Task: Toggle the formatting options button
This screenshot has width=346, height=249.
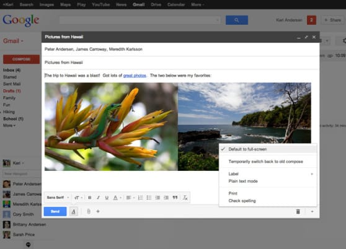Action: pyautogui.click(x=74, y=212)
